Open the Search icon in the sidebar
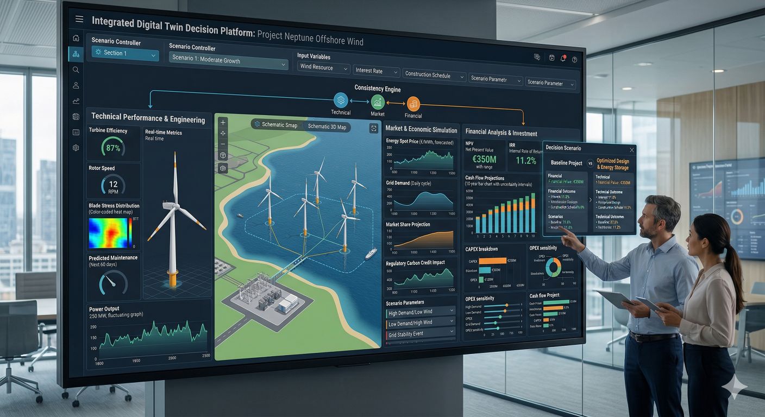The width and height of the screenshot is (765, 417). coord(76,69)
